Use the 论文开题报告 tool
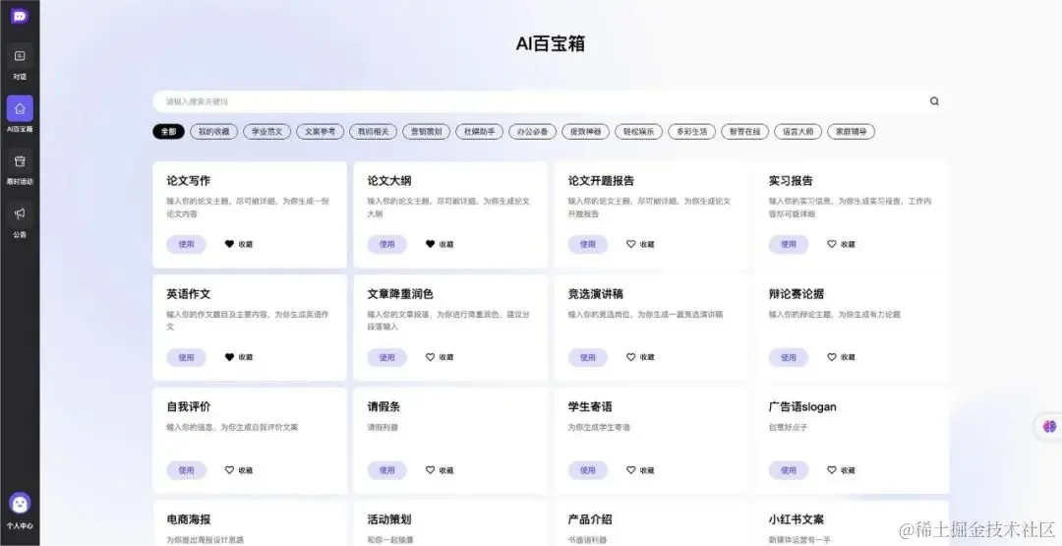 588,244
